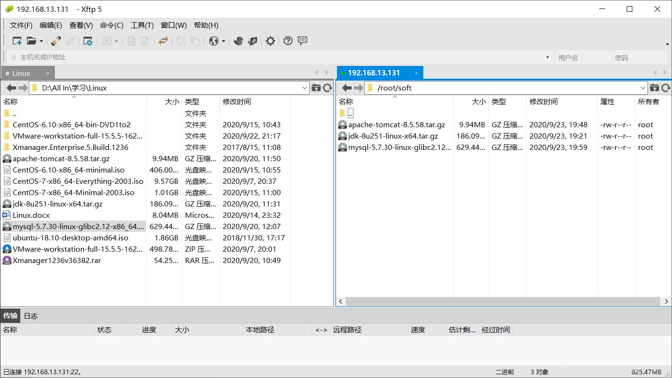The height and width of the screenshot is (378, 672).
Task: Click the New Session toolbar icon
Action: 17,41
